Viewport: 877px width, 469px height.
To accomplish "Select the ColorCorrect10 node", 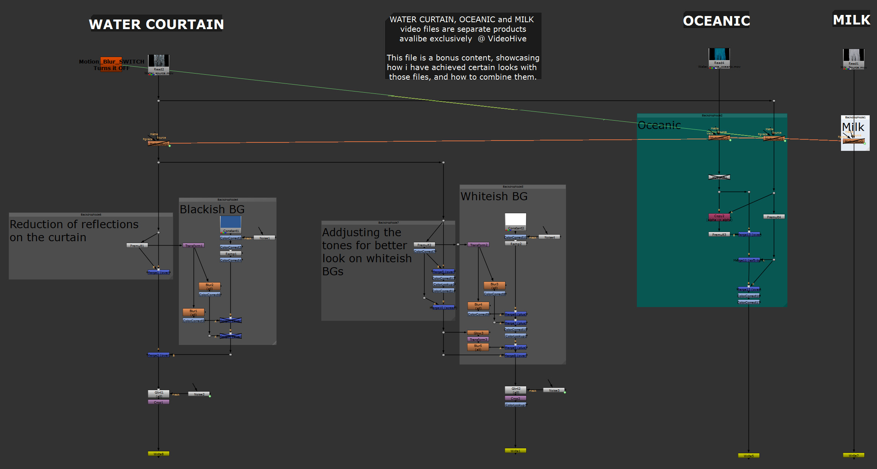I will click(x=515, y=237).
